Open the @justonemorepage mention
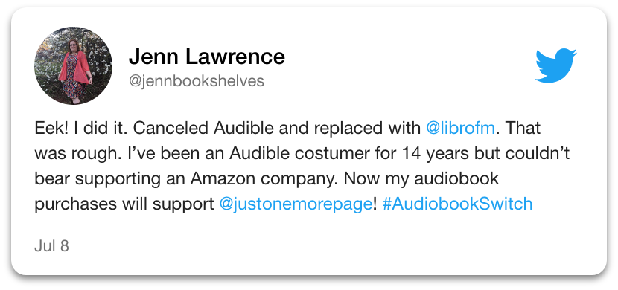The image size is (618, 290). coord(295,204)
